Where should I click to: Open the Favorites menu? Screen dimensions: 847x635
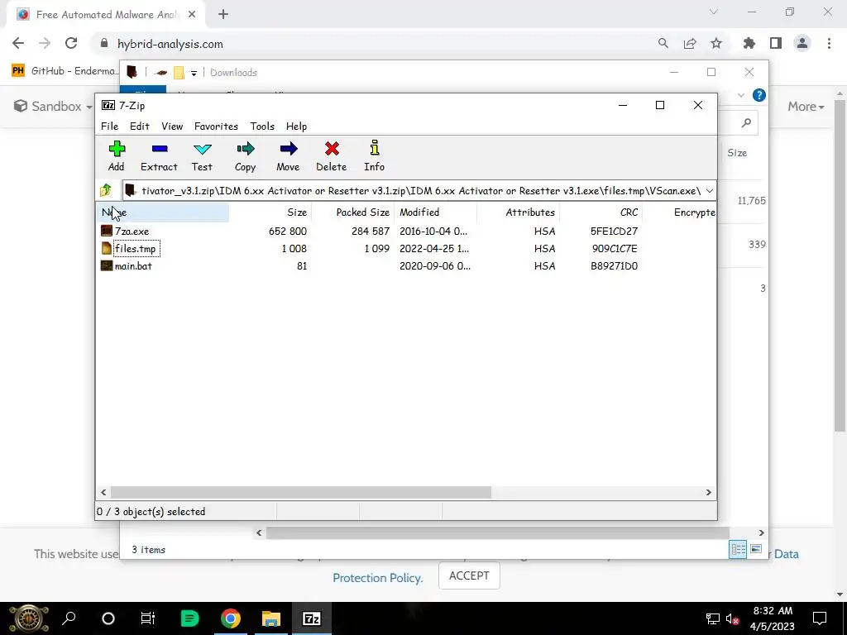[216, 126]
